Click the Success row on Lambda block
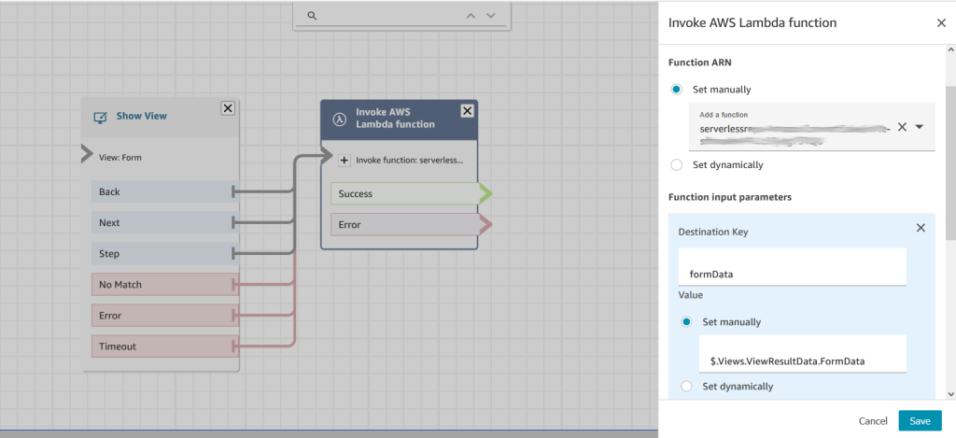The width and height of the screenshot is (956, 438). (405, 193)
